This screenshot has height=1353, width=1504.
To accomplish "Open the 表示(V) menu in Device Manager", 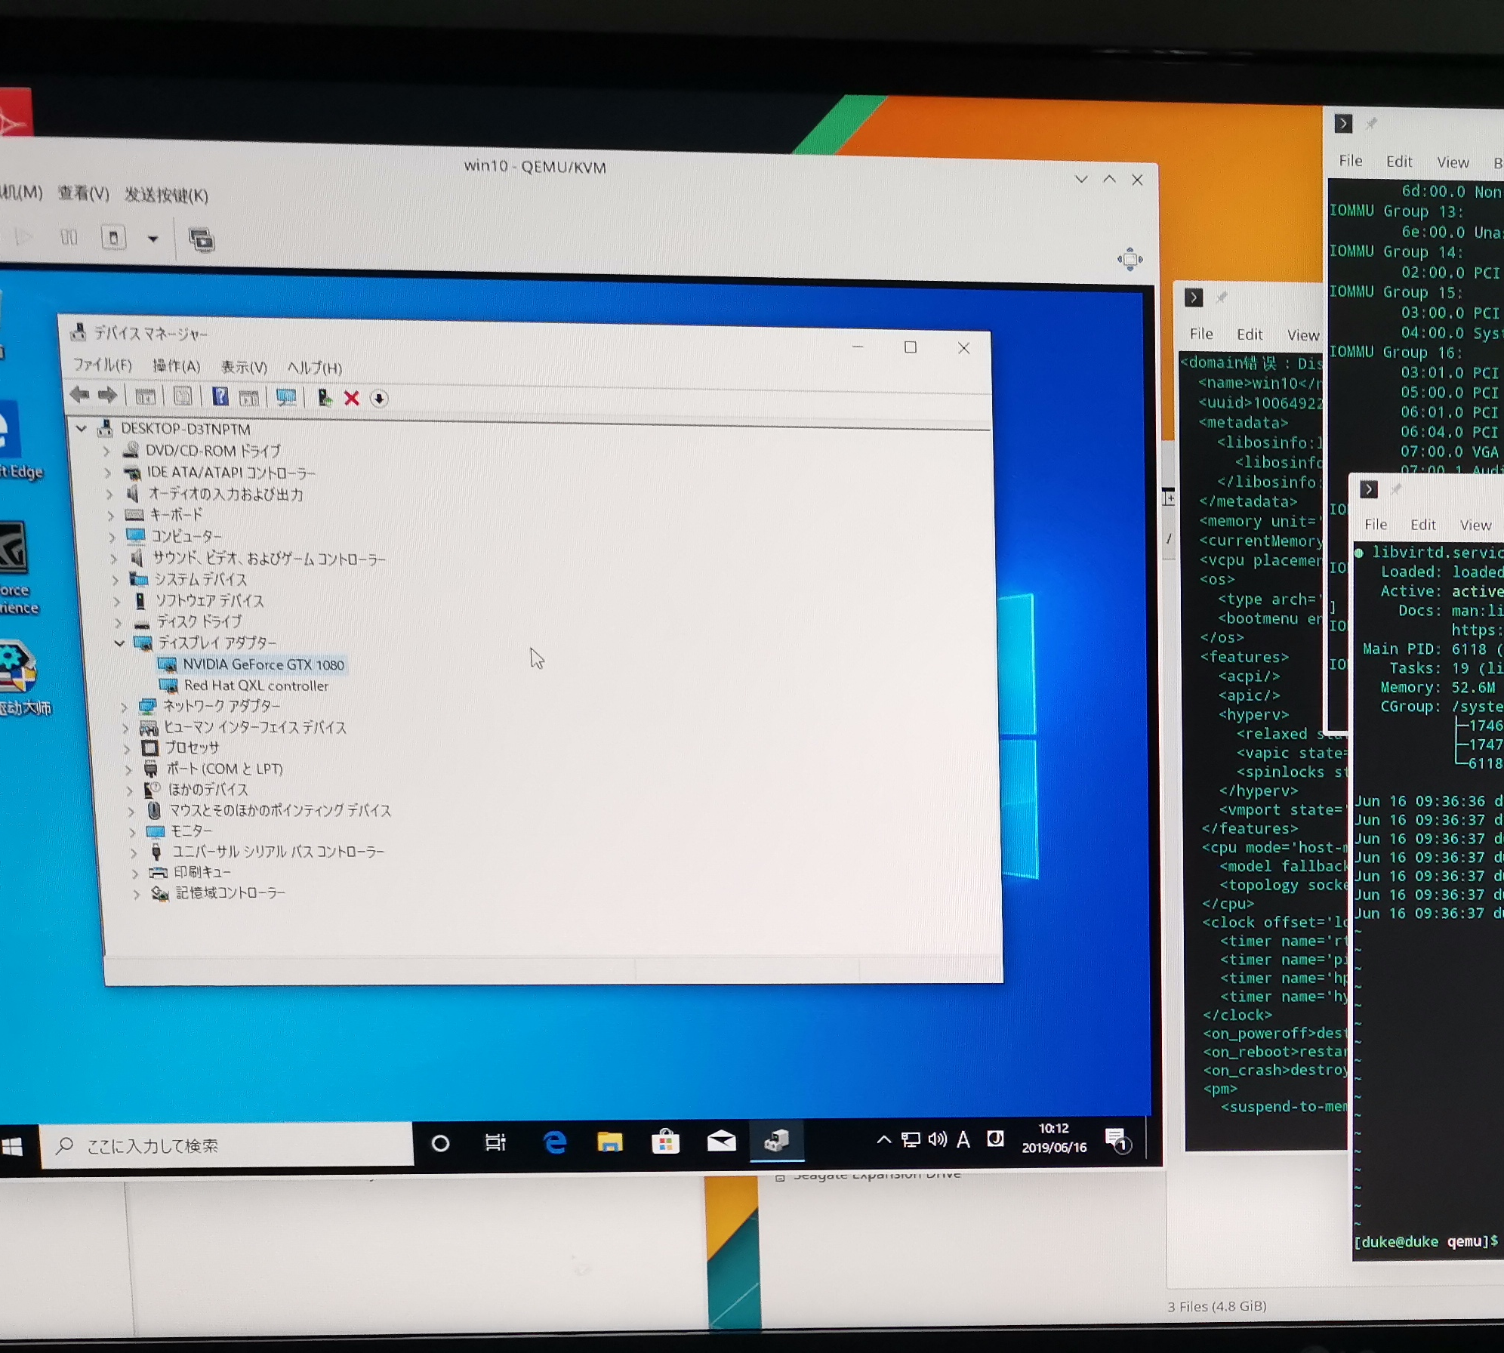I will tap(243, 367).
